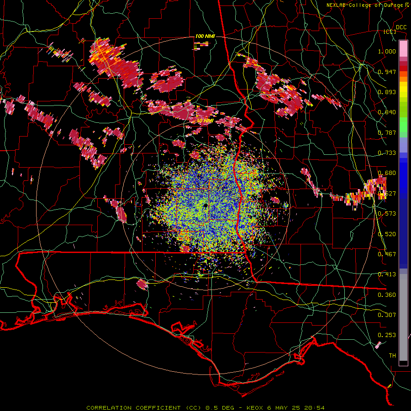
Task: Click the black radar site dot at map center
Action: tap(205, 205)
